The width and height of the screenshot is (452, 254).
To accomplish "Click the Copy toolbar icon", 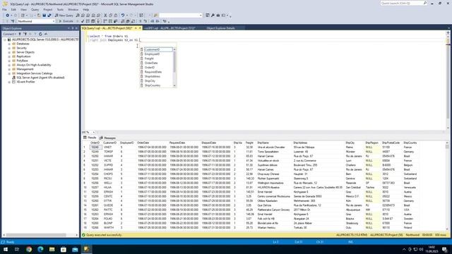I will click(x=110, y=16).
